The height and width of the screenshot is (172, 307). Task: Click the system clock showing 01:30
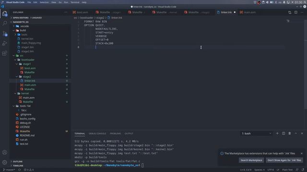298,2
